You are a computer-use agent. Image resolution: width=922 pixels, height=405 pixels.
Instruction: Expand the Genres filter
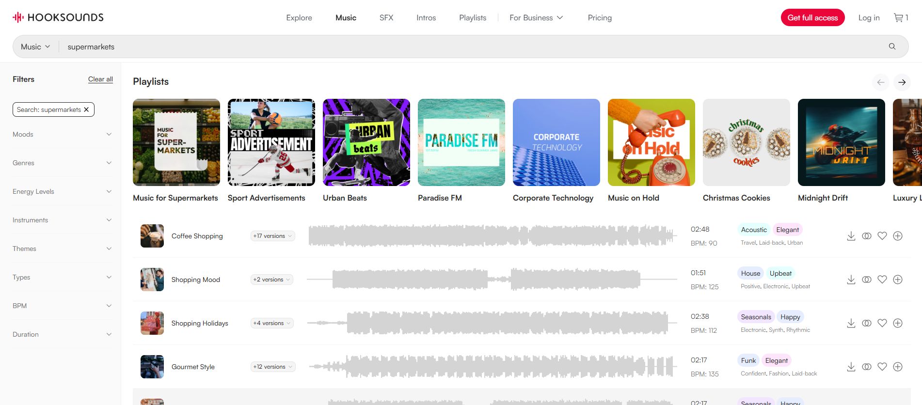click(x=62, y=163)
